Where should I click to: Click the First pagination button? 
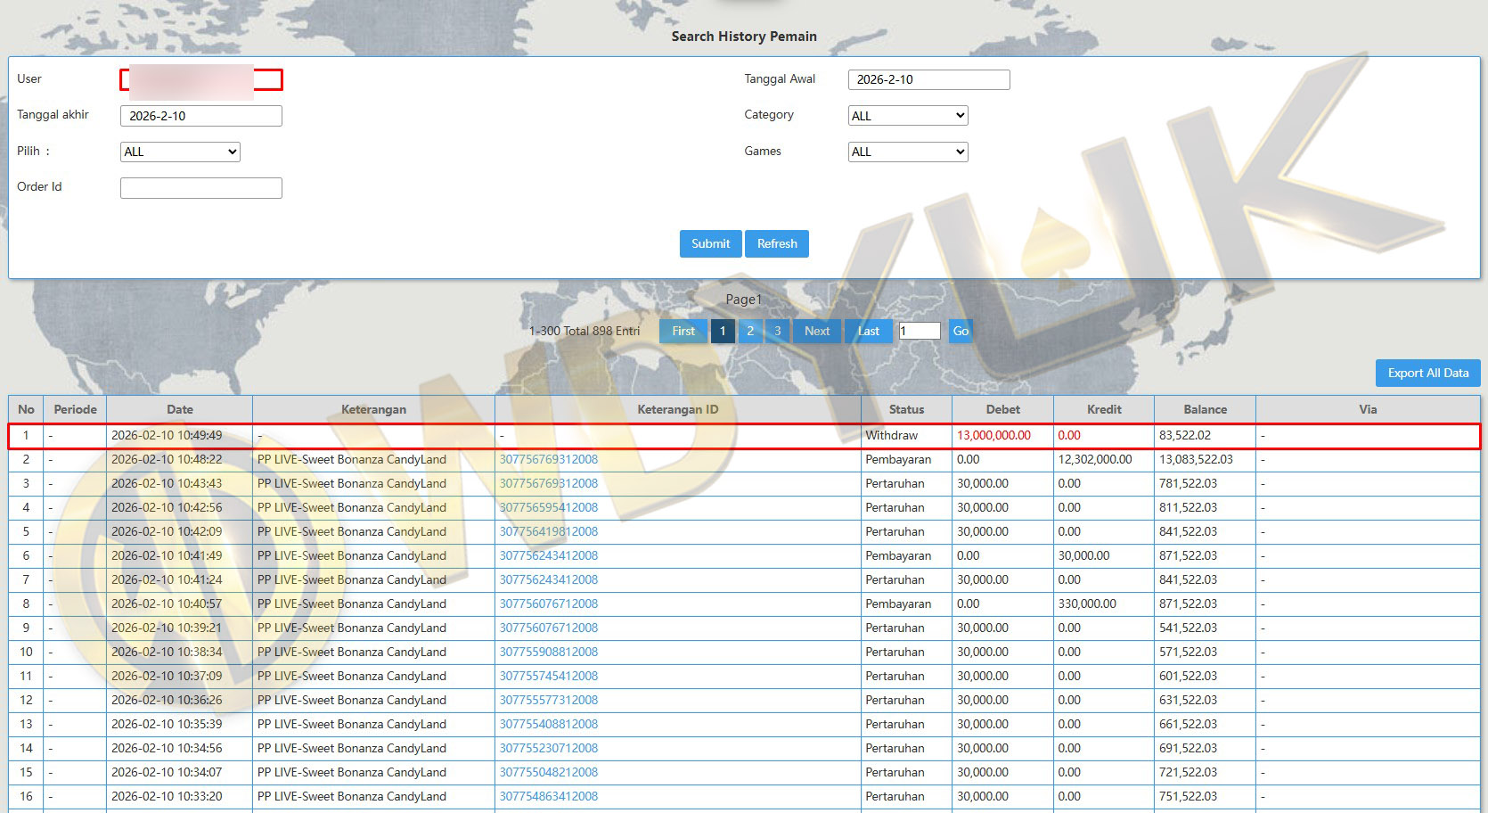683,331
